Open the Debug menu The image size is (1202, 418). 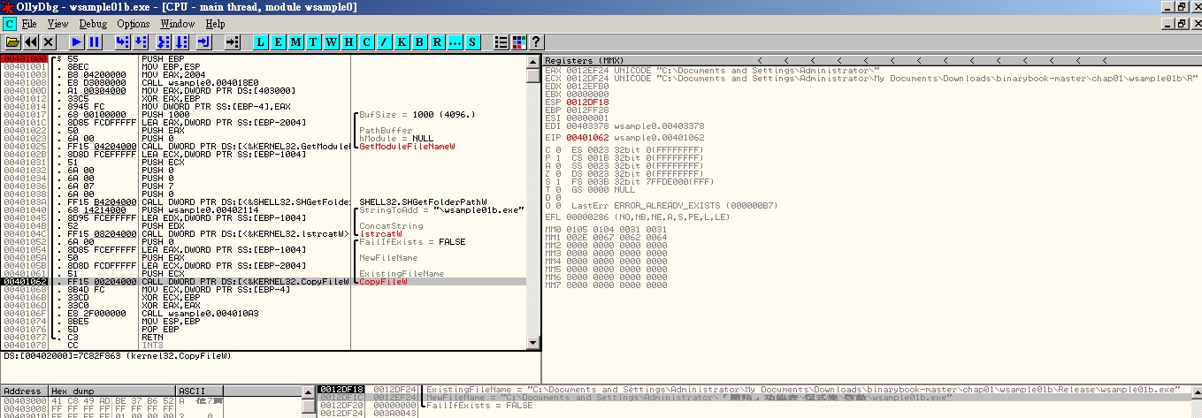[93, 24]
